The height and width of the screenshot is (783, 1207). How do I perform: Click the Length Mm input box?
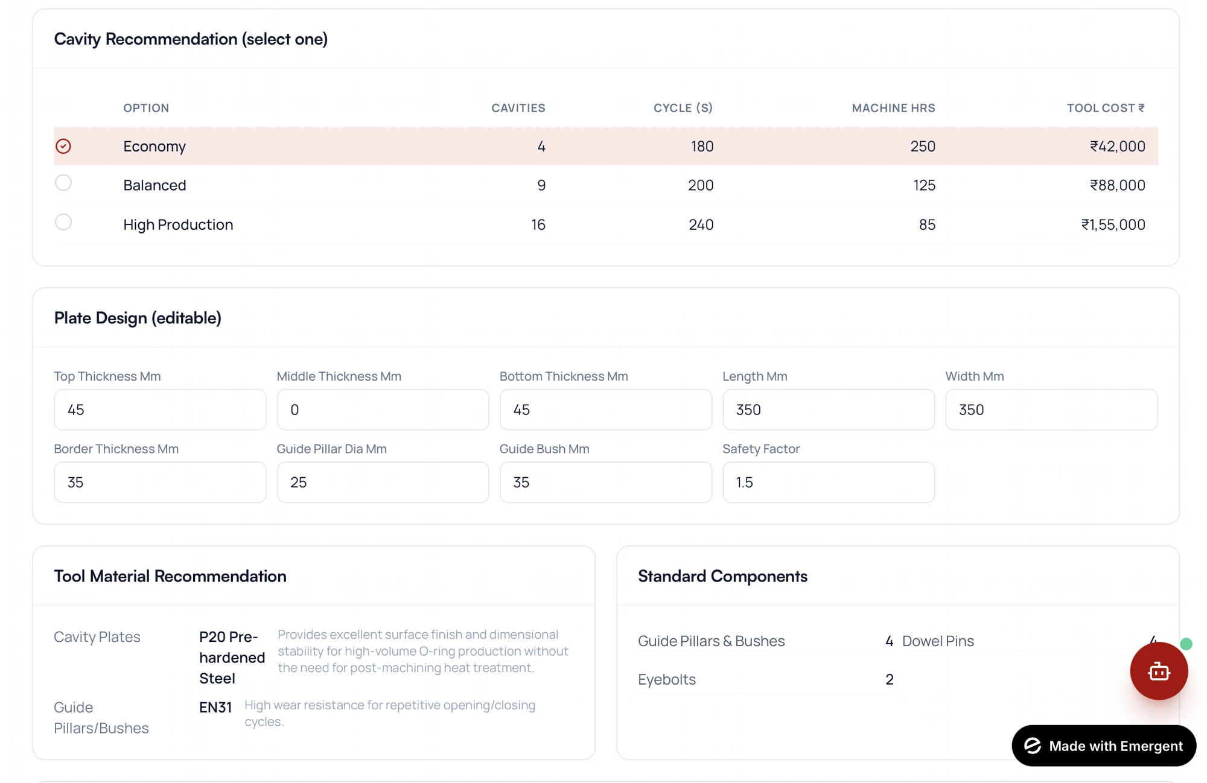829,410
